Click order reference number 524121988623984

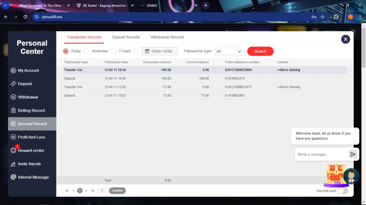[238, 70]
